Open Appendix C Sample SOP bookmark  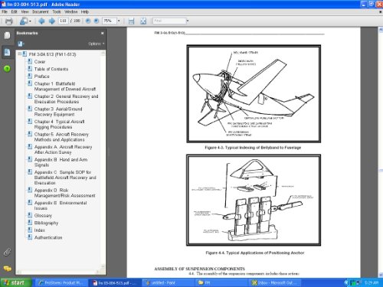coord(65,178)
